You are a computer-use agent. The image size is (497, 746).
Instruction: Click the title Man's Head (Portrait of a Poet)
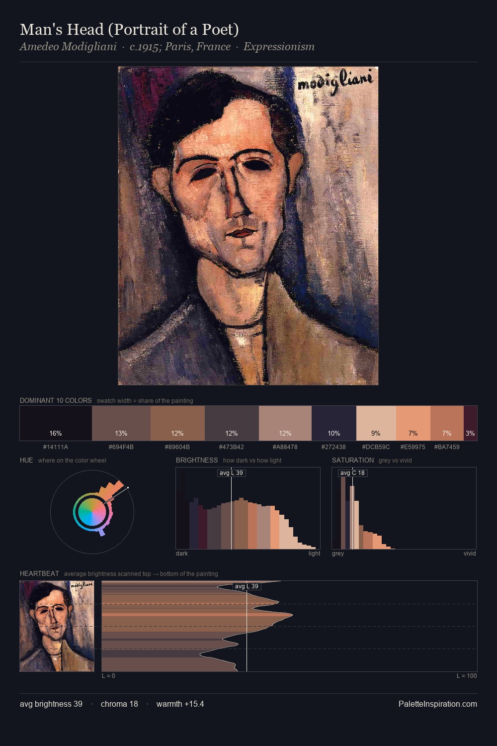(x=129, y=29)
